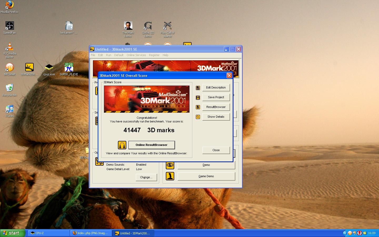Click the orange BitComet tray icon
The height and width of the screenshot is (237, 379).
click(x=350, y=233)
